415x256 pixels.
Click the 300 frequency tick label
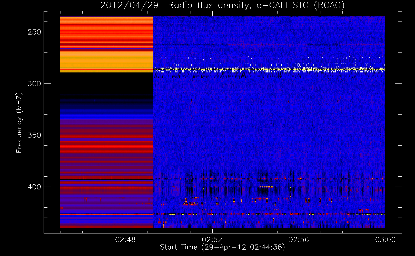pos(34,84)
